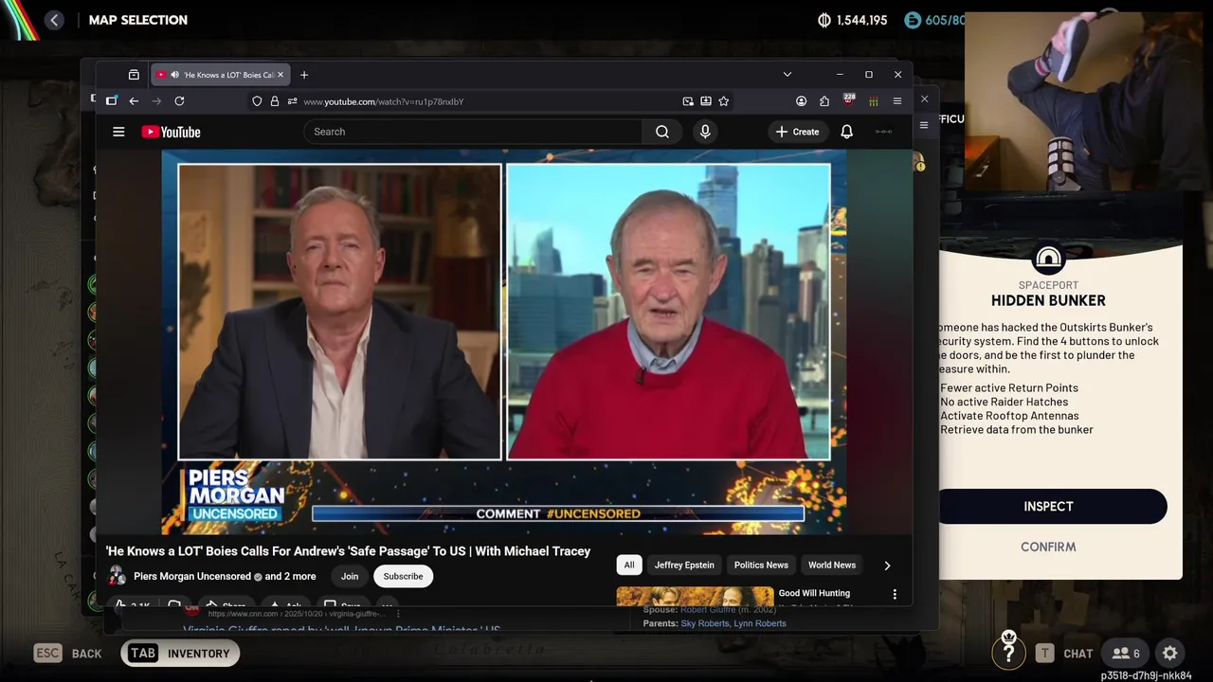Click the site padlock icon
Image resolution: width=1213 pixels, height=682 pixels.
275,101
